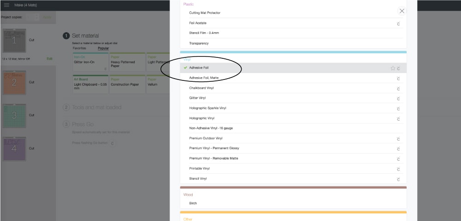Favorite Adhesive Foil with the star icon
This screenshot has height=221, width=461.
[x=393, y=68]
